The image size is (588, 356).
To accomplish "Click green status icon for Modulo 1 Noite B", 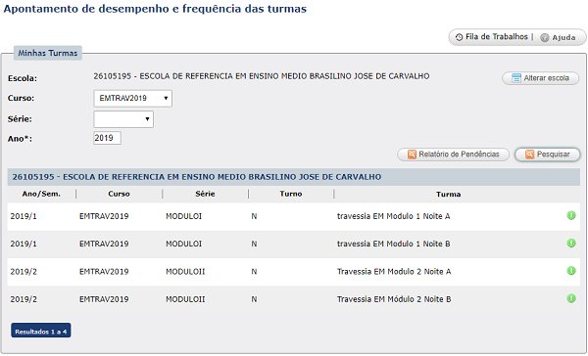I will tap(570, 244).
